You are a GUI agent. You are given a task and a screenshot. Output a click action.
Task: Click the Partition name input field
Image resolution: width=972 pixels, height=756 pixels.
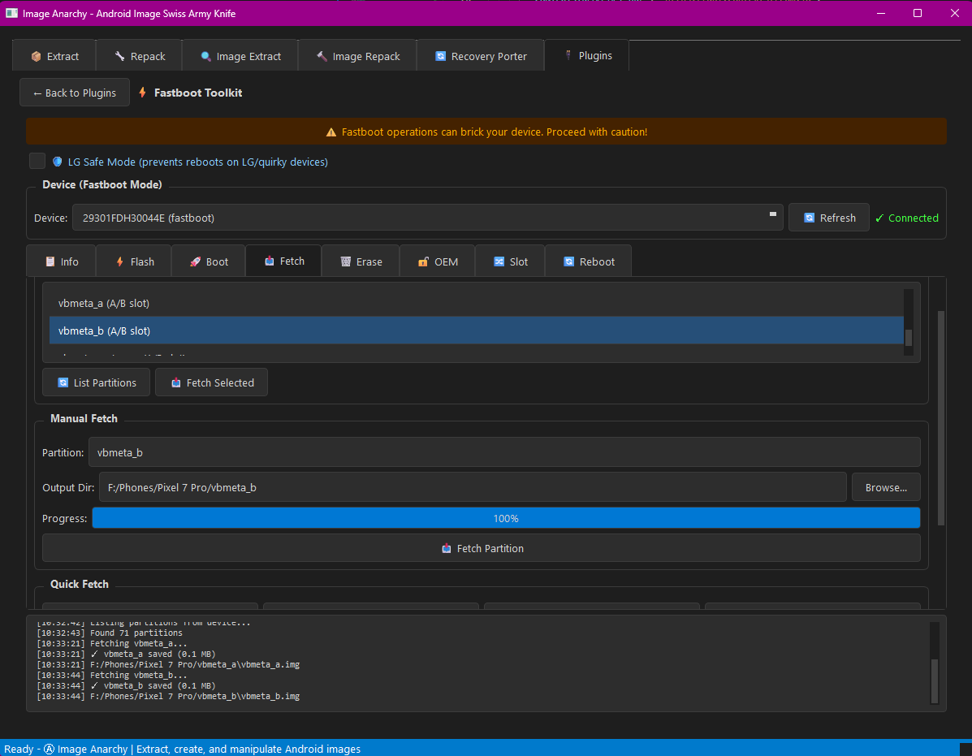point(503,452)
